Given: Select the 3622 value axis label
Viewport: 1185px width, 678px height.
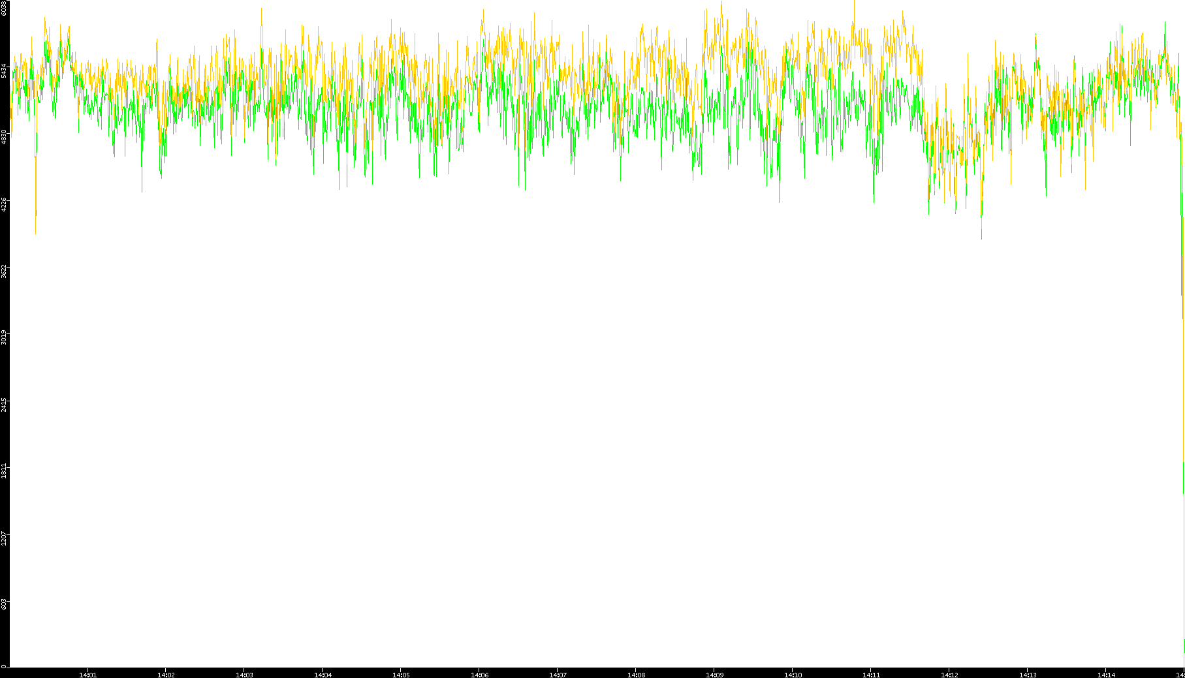Looking at the screenshot, I should click(4, 271).
